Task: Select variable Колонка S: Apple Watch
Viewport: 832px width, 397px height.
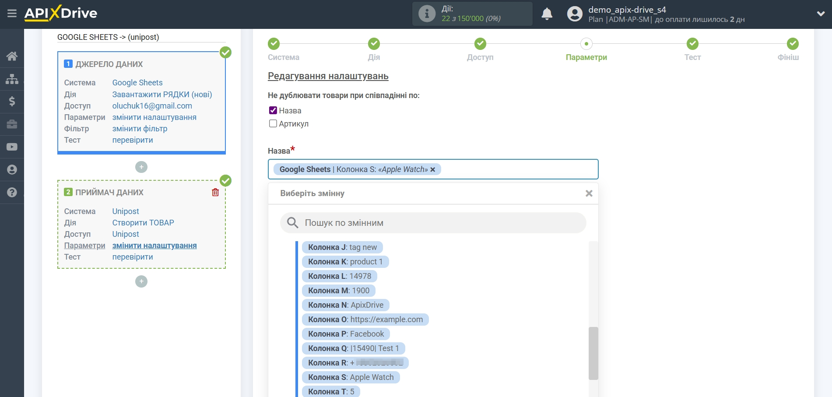Action: pos(351,377)
